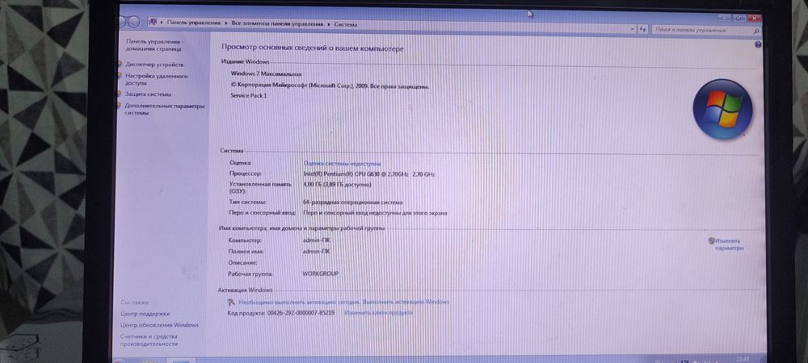Click the product code 00426-292-0000007-85219

coord(301,313)
